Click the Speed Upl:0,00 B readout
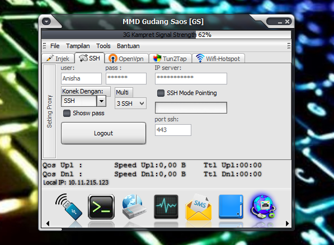Image resolution: width=334 pixels, height=245 pixels. point(150,166)
